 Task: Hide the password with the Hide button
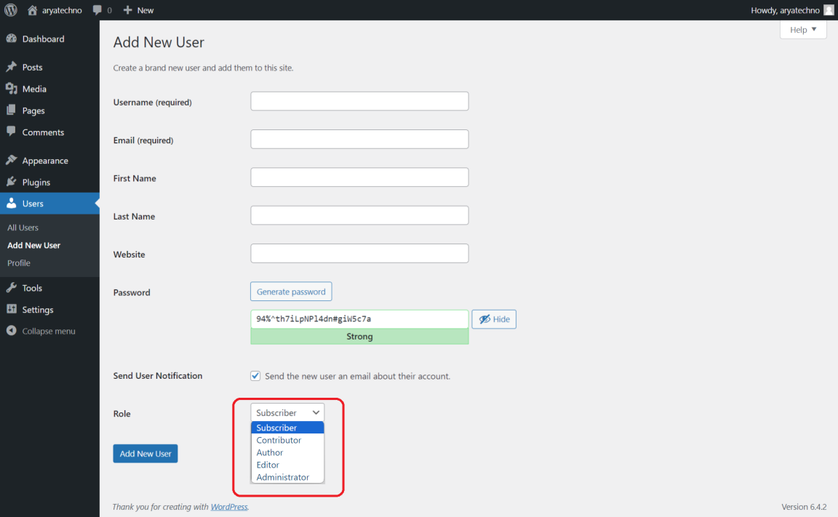[494, 319]
